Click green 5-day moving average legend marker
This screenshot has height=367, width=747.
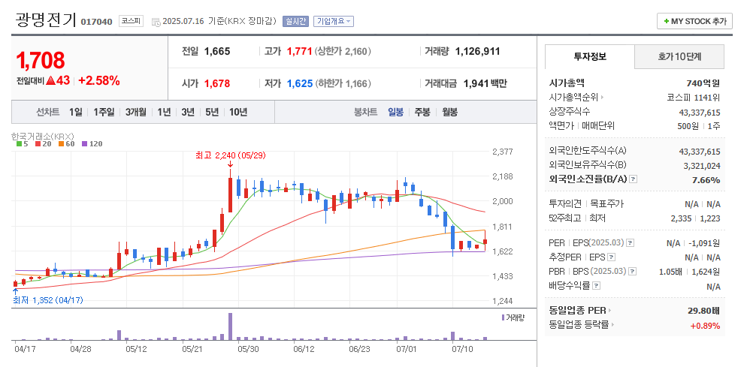pyautogui.click(x=19, y=144)
